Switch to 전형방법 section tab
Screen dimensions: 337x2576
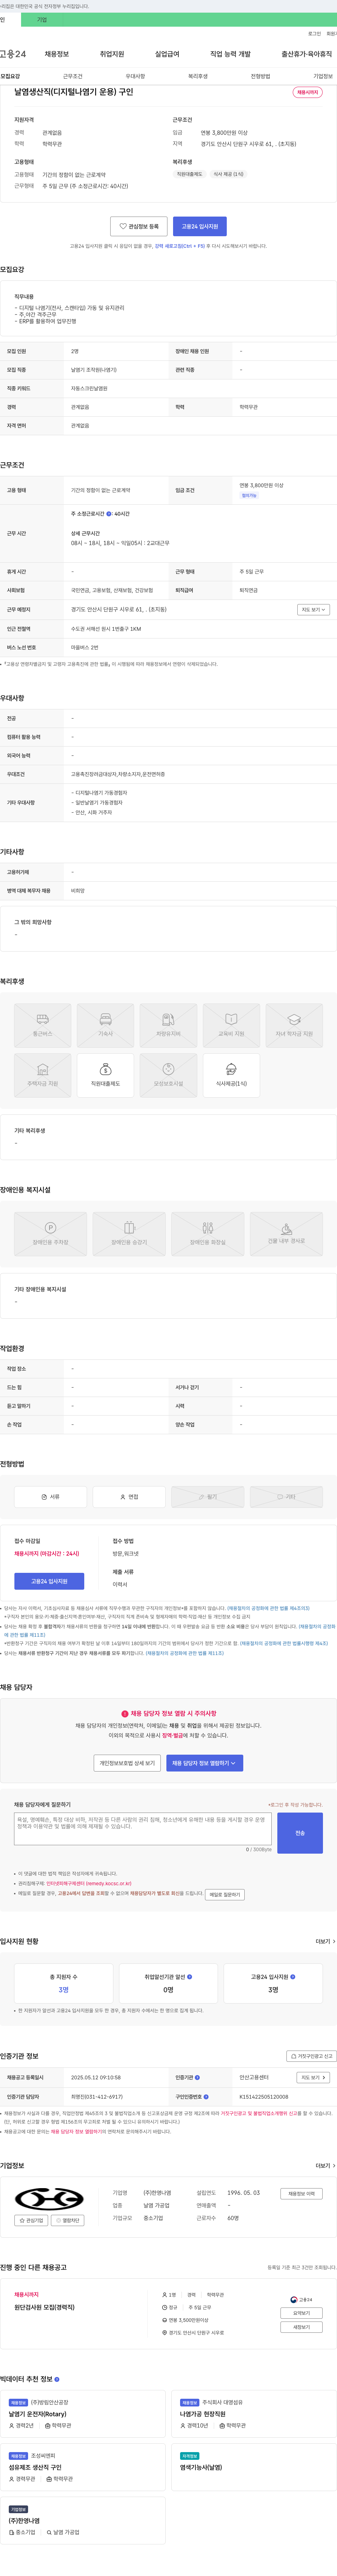point(260,76)
